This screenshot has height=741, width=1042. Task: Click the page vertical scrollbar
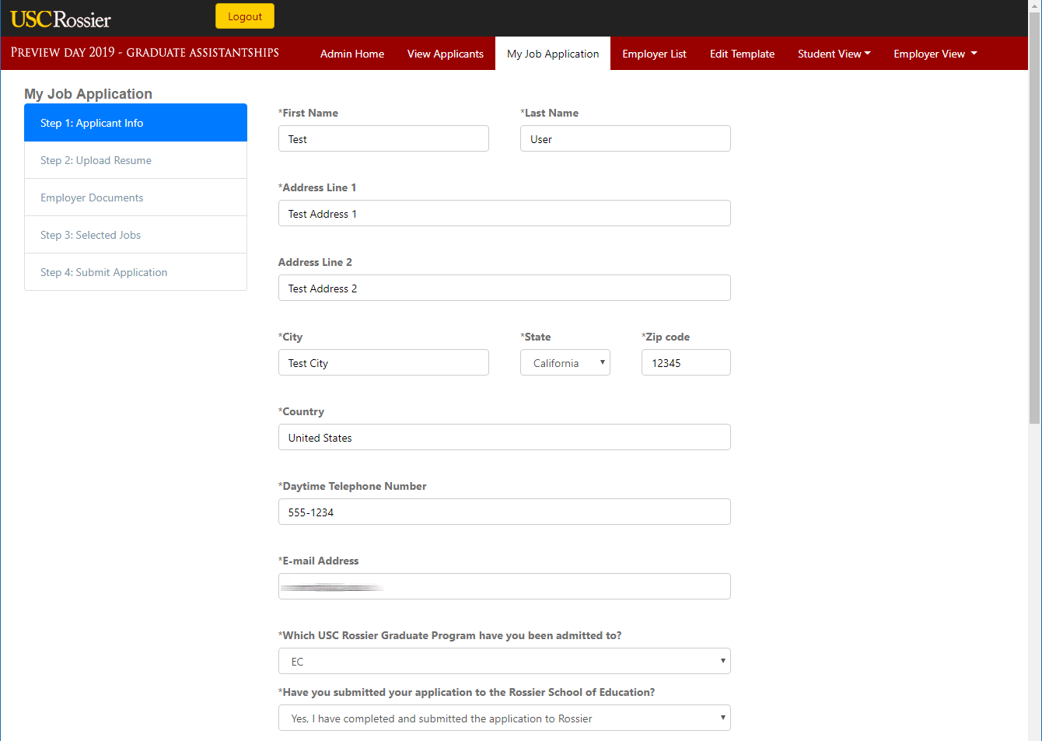coord(1034,233)
